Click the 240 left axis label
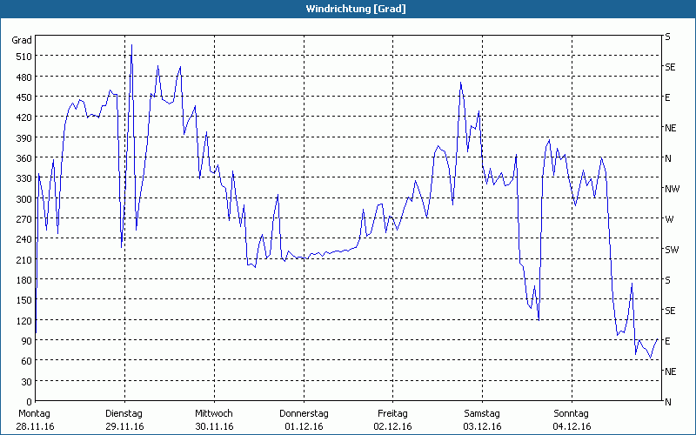Screen dimensions: 696x435 click(x=24, y=239)
